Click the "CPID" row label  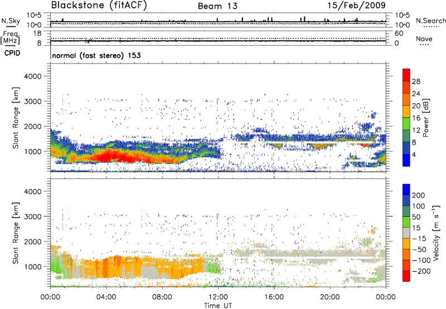coord(12,53)
